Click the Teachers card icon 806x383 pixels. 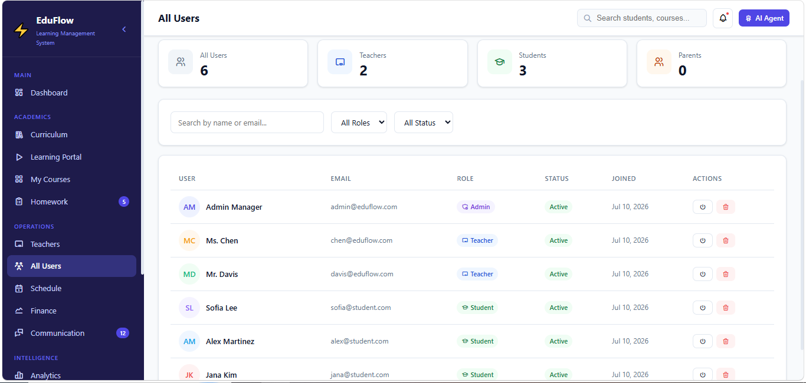click(340, 62)
